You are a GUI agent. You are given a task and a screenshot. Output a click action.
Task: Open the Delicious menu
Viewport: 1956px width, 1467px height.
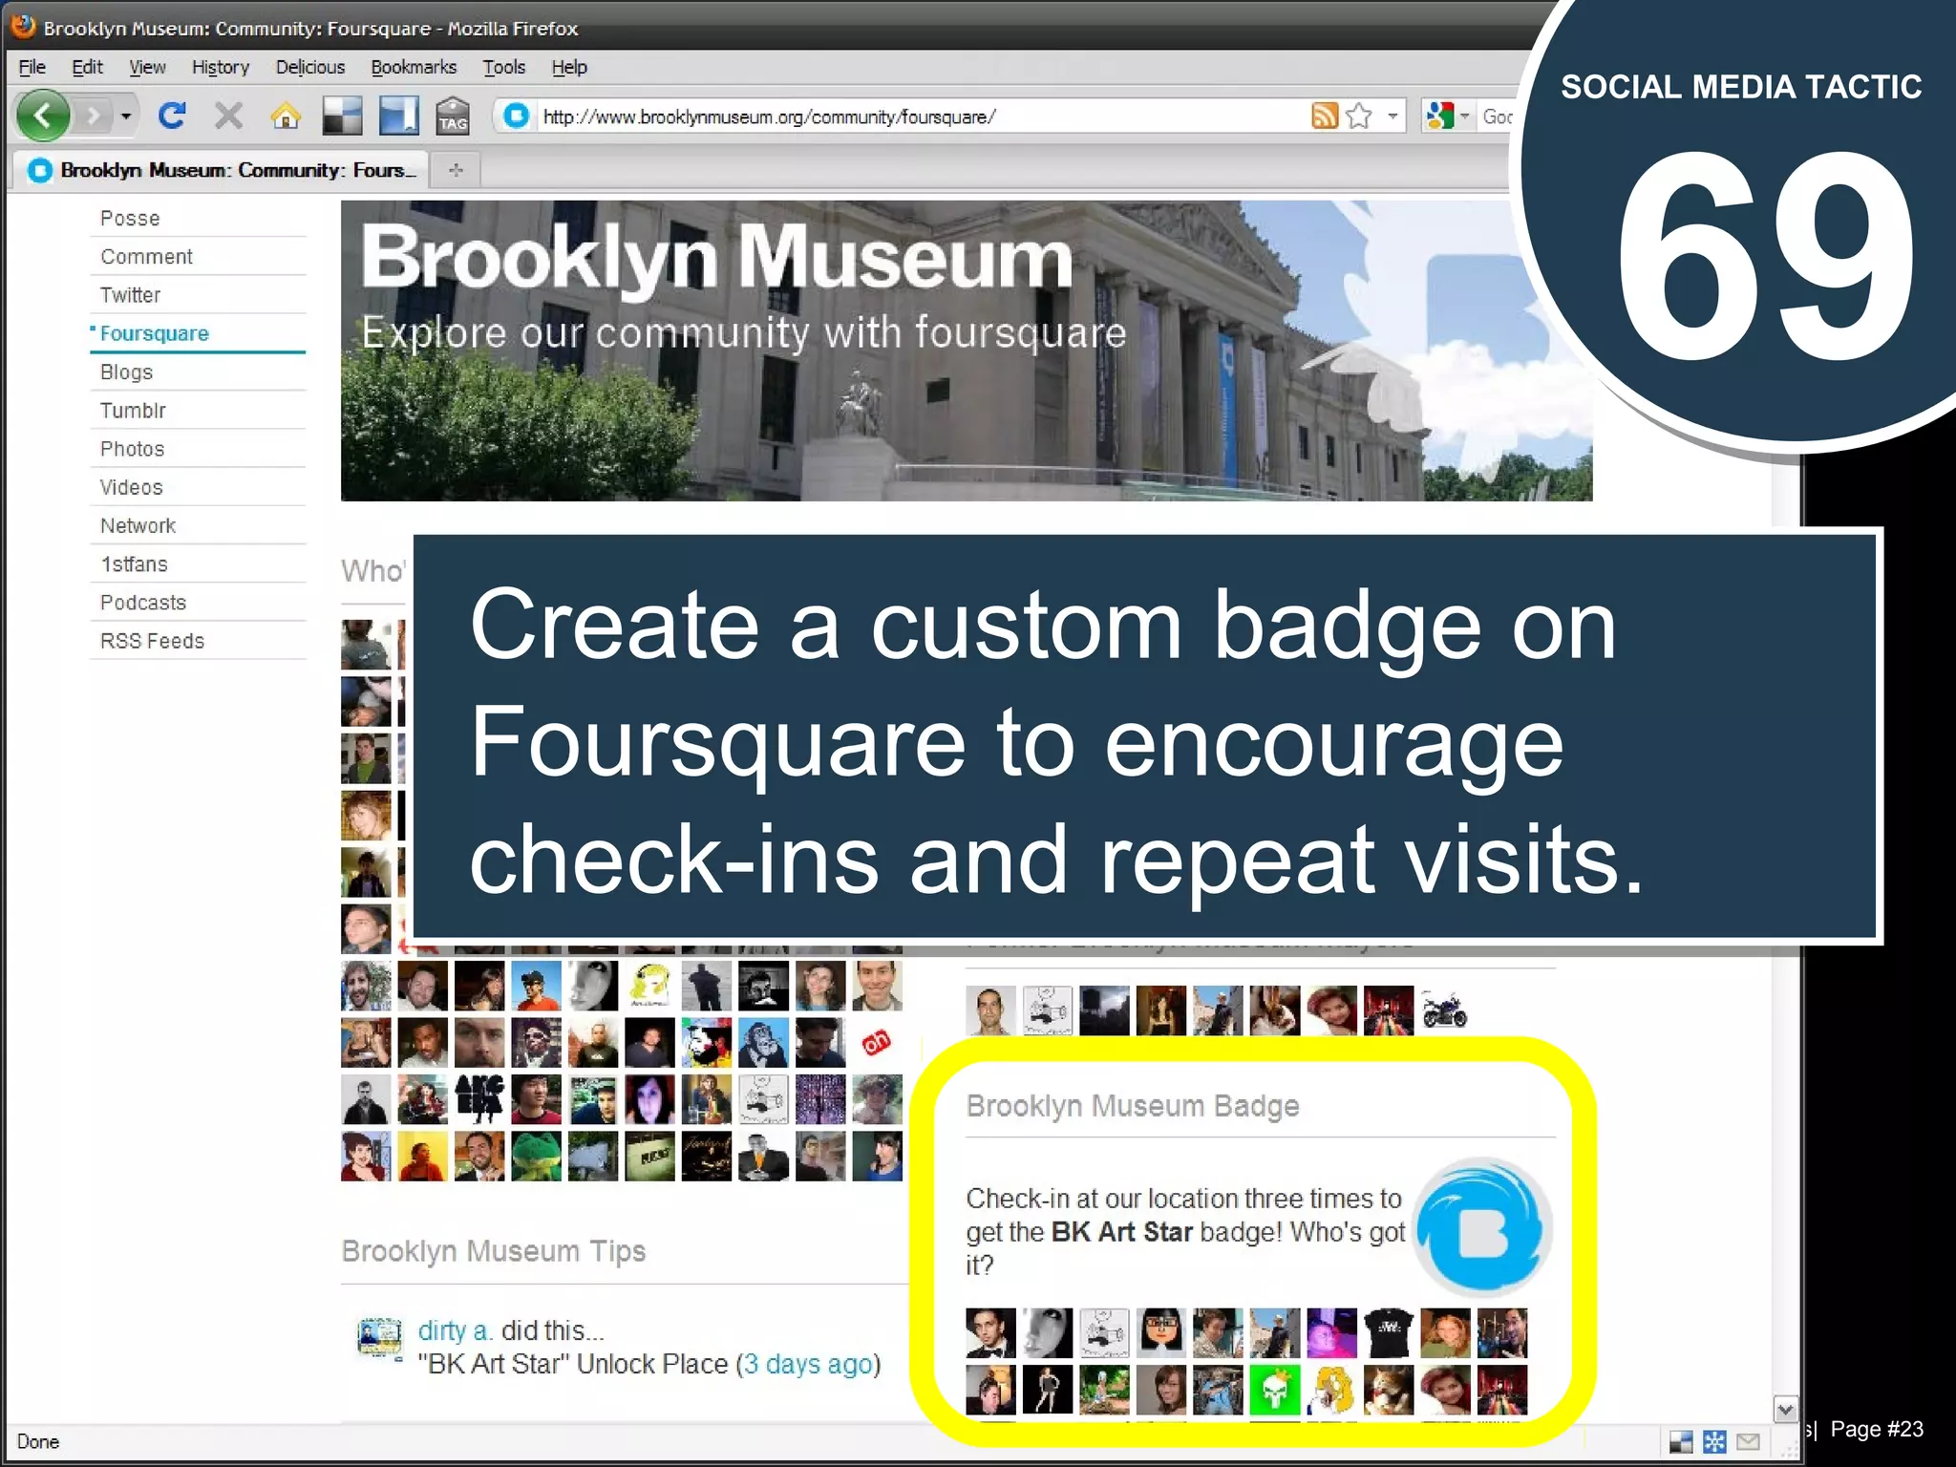pyautogui.click(x=309, y=67)
